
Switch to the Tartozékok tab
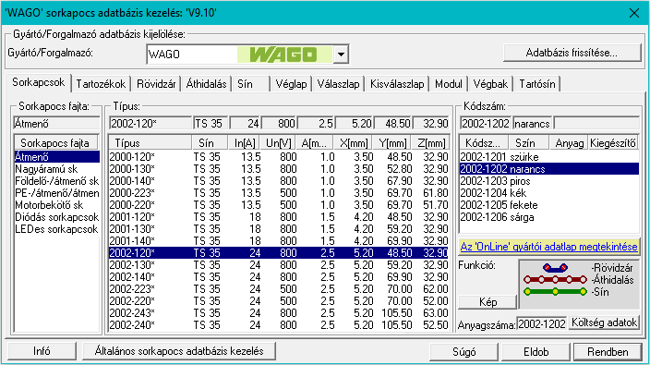tap(101, 84)
